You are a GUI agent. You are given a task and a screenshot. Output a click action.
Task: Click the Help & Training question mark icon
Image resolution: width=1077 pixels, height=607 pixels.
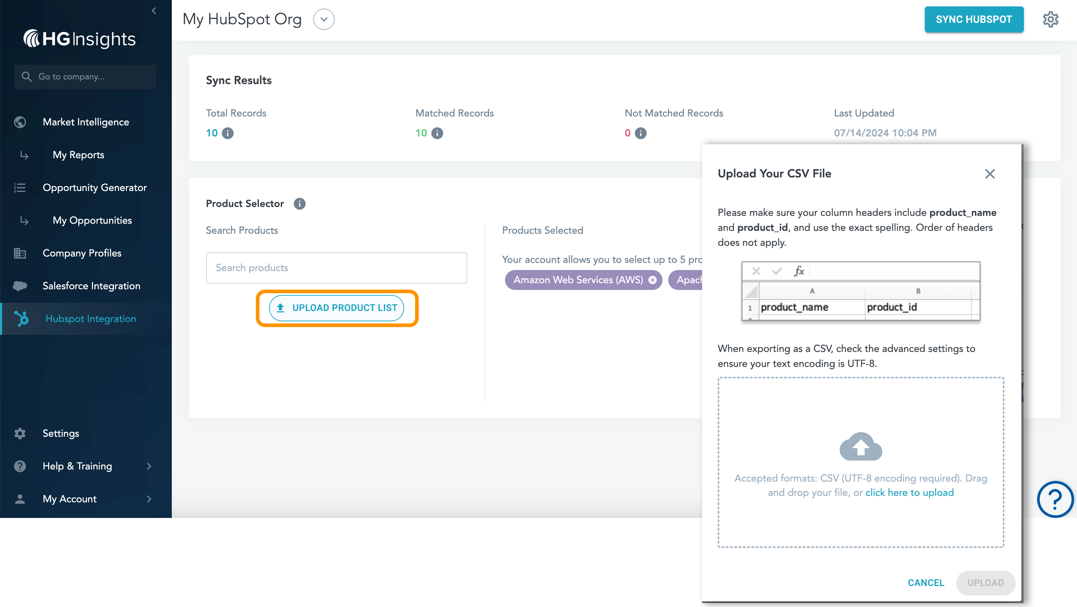click(20, 466)
